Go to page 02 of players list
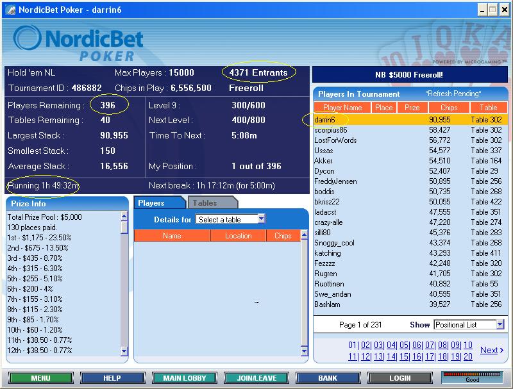The image size is (513, 389). 366,345
